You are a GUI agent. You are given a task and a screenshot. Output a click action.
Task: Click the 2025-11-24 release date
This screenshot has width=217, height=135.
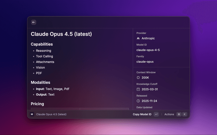(x=150, y=101)
